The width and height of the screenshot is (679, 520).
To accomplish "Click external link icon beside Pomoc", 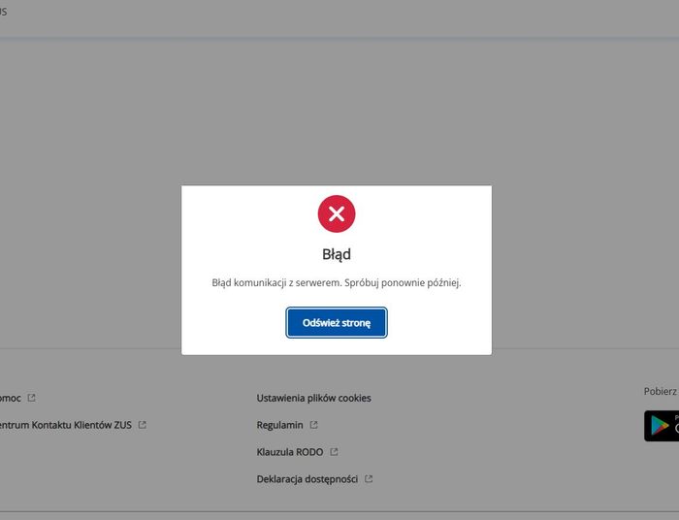I will [x=31, y=398].
